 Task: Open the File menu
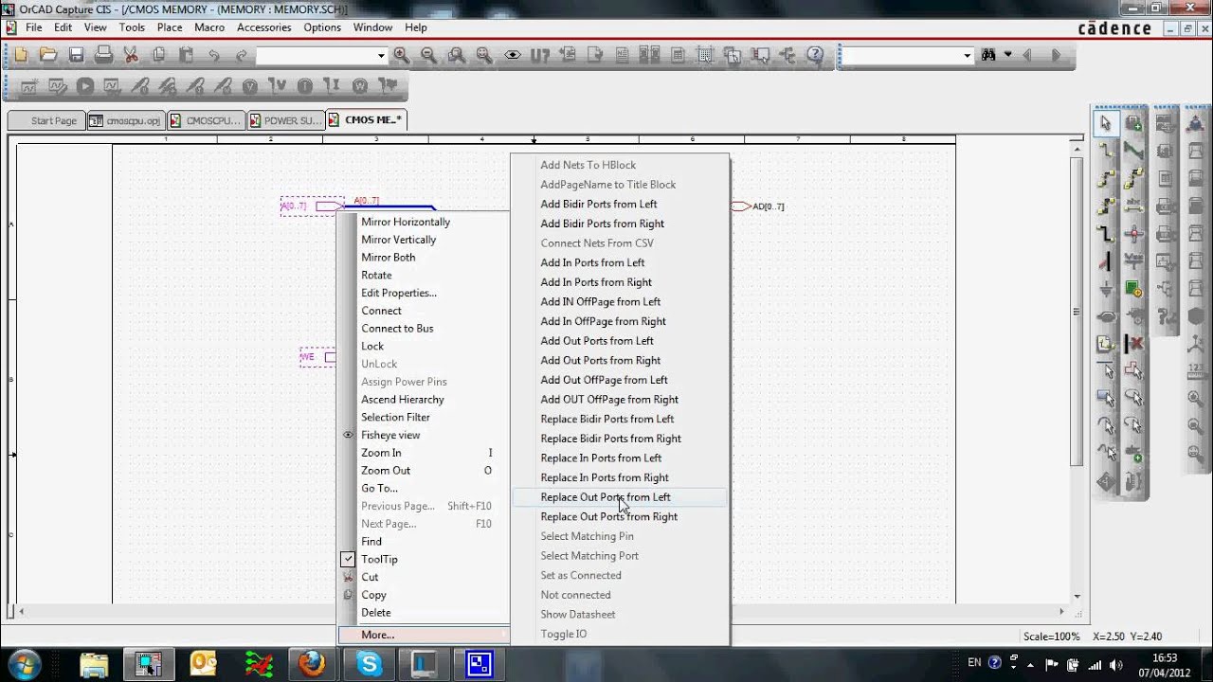[x=34, y=27]
